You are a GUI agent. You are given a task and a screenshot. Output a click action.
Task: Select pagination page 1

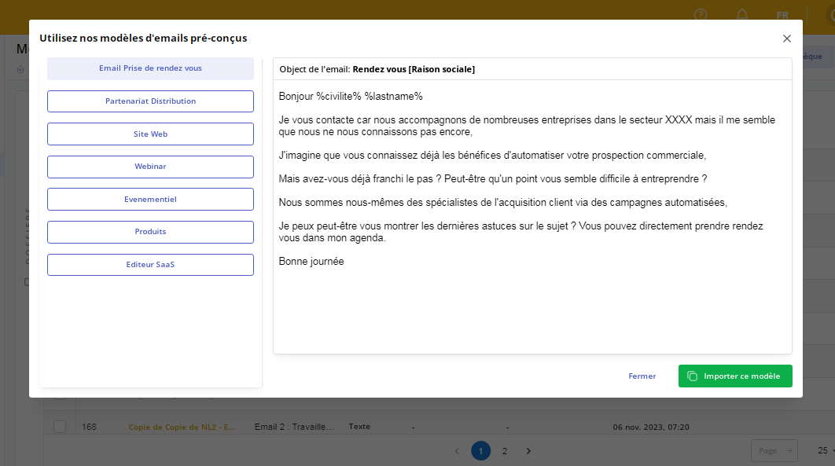[x=481, y=451]
